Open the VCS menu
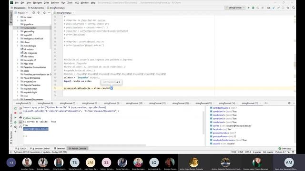Screen dimensions: 305x171 (x=77, y=3)
